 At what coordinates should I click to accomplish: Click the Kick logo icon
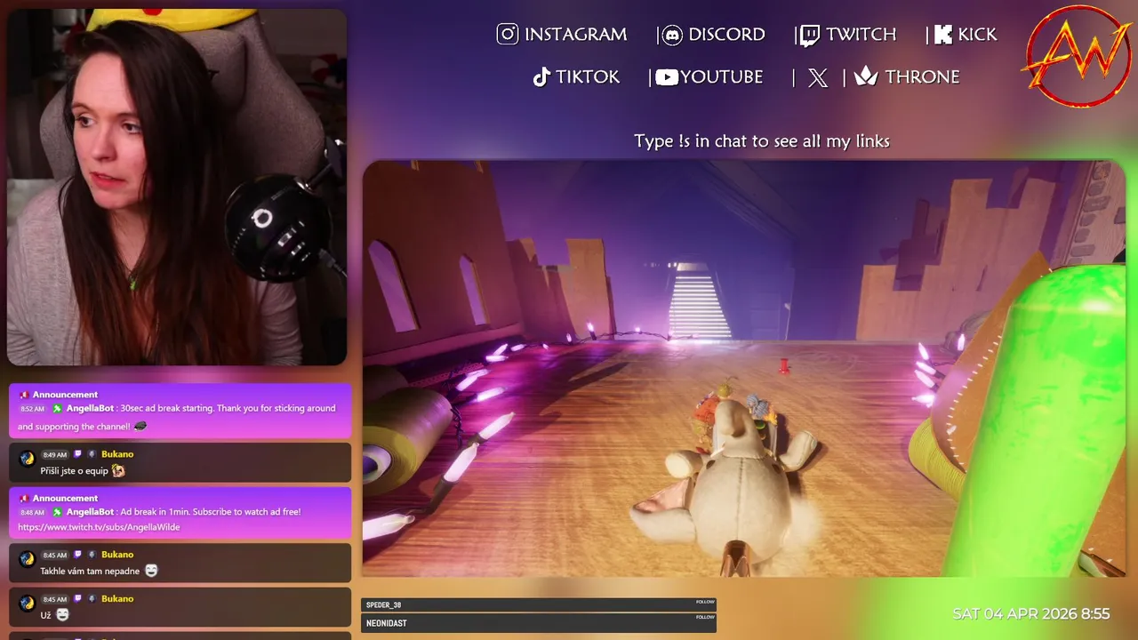coord(943,35)
